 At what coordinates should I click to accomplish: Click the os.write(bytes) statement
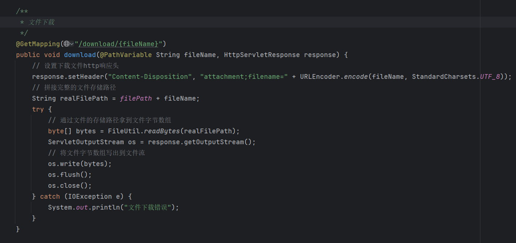80,164
